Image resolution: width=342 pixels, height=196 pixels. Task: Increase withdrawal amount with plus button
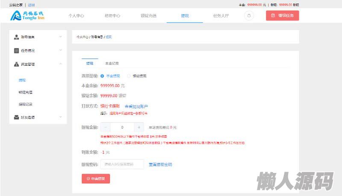[139, 127]
